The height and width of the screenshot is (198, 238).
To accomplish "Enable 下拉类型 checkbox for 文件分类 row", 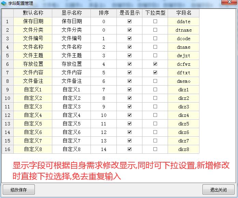I will [x=155, y=30].
